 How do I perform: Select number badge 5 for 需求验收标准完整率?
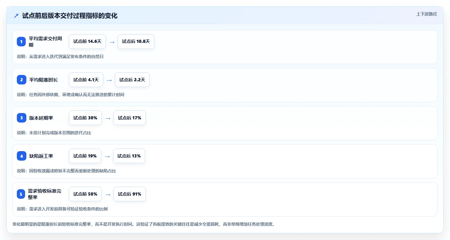21,194
